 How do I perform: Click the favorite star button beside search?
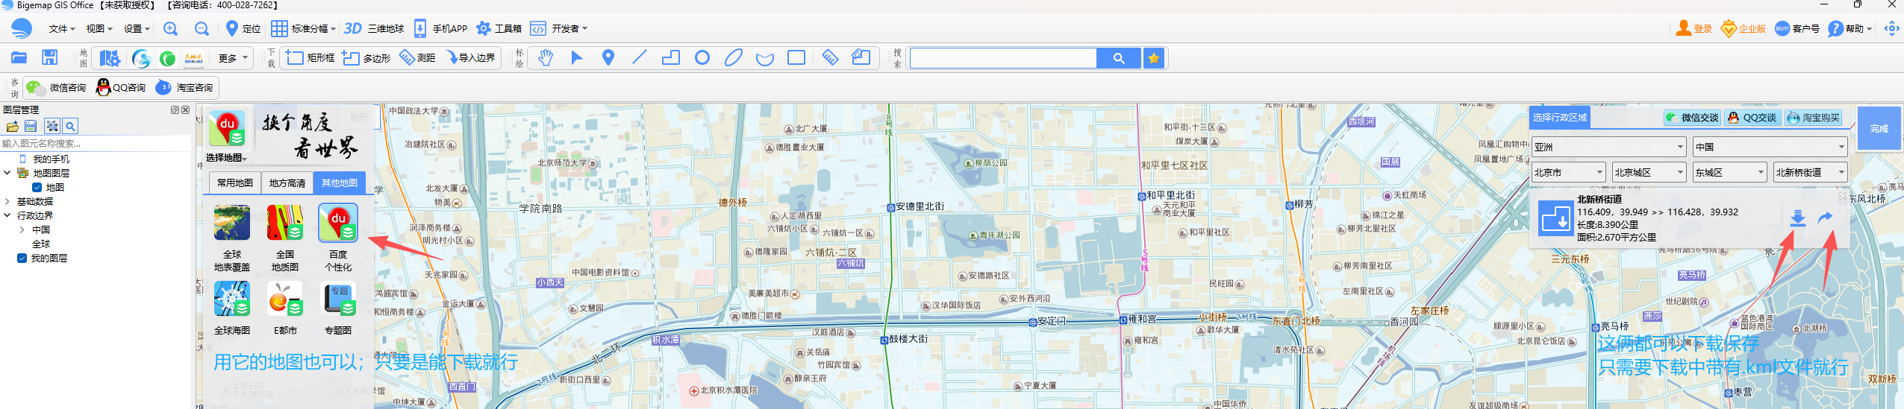(x=1154, y=58)
